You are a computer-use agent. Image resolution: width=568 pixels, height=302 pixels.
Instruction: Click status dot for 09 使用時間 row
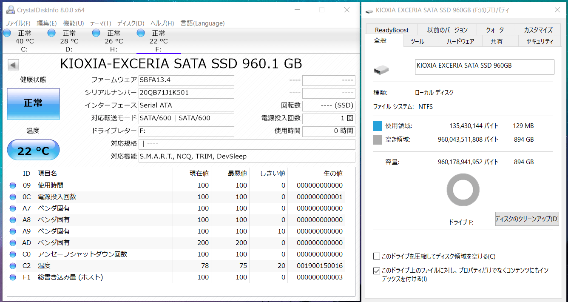[x=13, y=185]
